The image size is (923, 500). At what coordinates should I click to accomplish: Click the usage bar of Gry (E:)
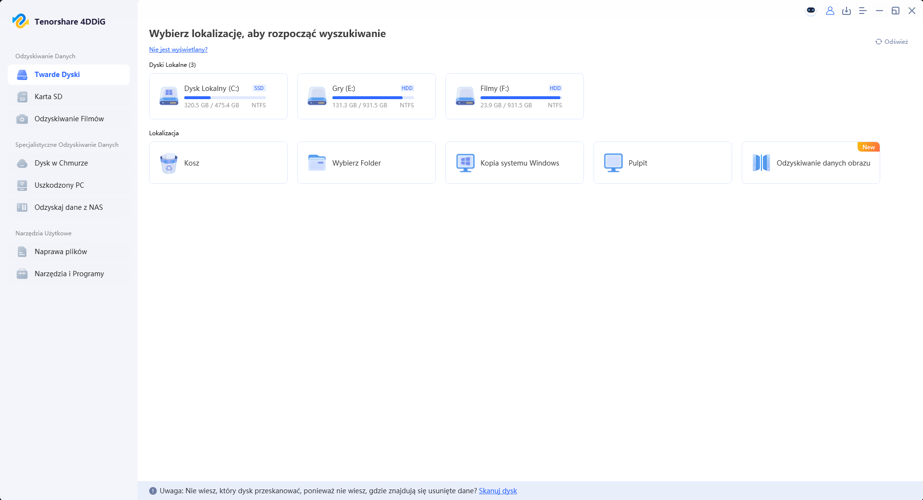point(373,98)
